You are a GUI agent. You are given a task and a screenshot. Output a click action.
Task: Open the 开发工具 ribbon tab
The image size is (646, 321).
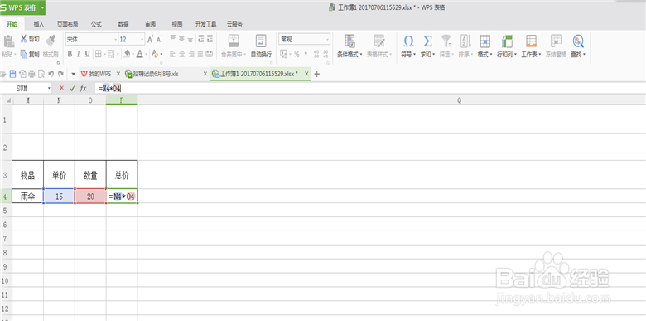click(206, 24)
